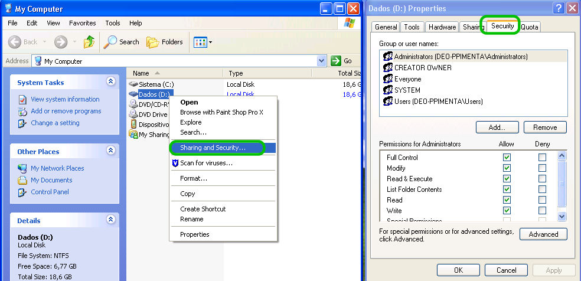The image size is (581, 281).
Task: Click Change a setting link
Action: 55,123
